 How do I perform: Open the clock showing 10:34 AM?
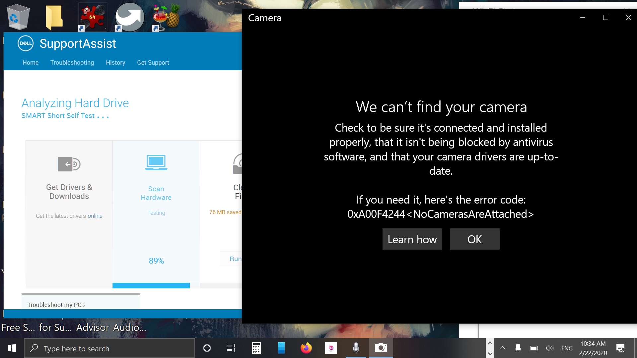tap(593, 348)
